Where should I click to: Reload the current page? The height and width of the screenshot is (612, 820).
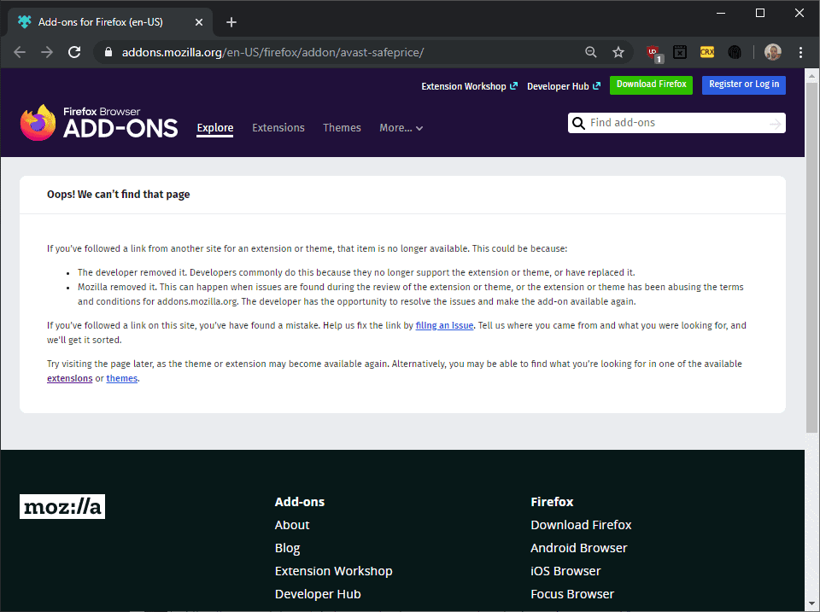click(x=74, y=52)
